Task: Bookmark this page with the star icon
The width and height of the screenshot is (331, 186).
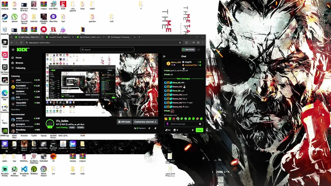Action: tap(180, 43)
